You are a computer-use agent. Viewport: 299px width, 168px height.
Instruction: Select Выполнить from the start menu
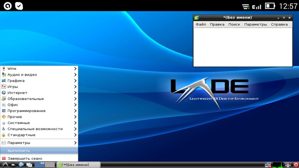[x=39, y=151]
